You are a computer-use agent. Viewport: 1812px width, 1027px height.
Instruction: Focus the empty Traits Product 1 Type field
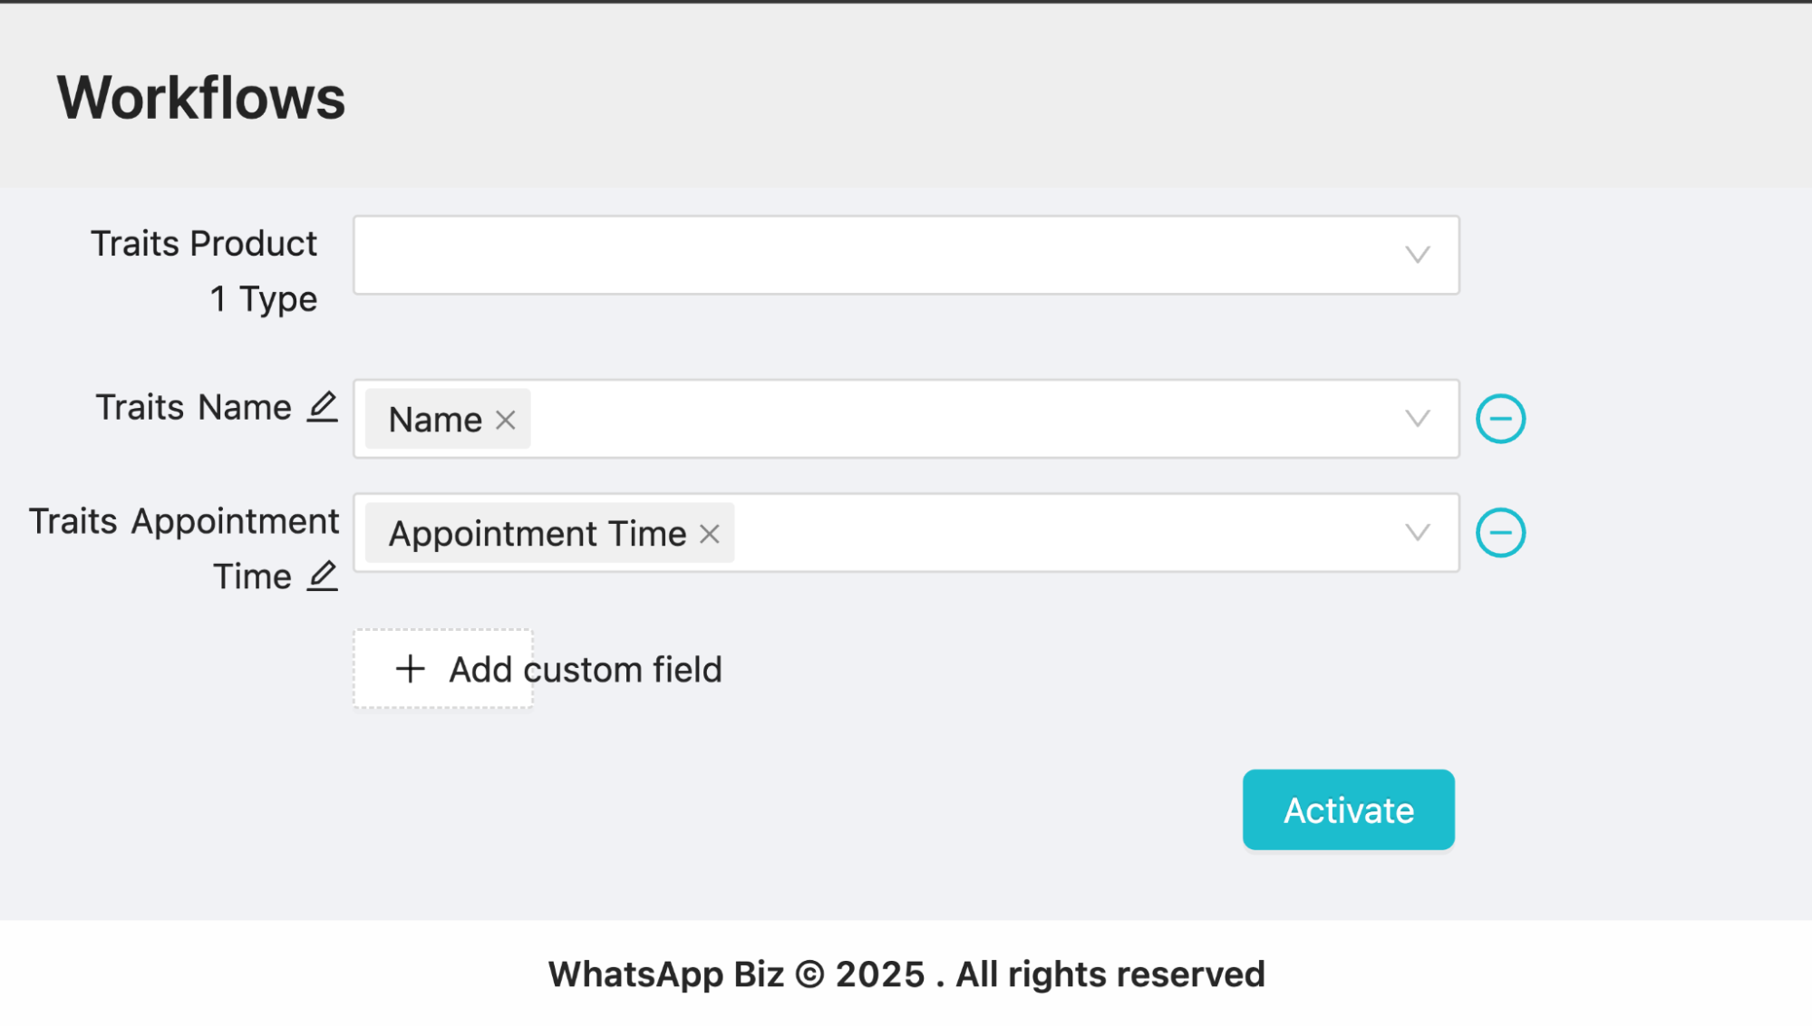(870, 255)
